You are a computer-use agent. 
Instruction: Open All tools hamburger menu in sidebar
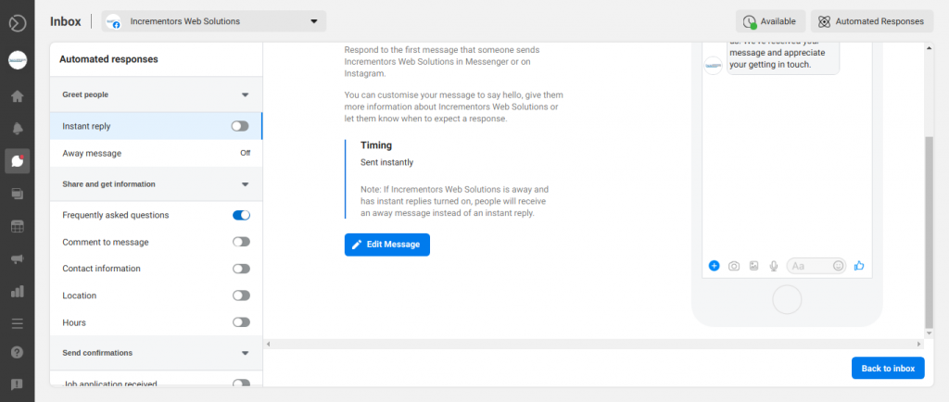point(17,323)
